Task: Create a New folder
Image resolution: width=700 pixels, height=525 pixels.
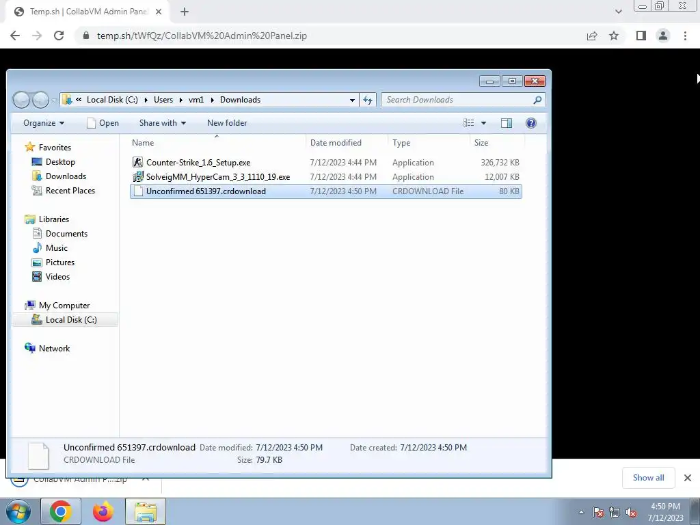Action: pos(227,123)
